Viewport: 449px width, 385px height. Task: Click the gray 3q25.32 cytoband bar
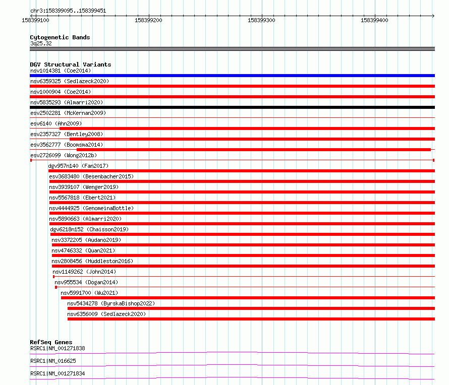coord(232,49)
